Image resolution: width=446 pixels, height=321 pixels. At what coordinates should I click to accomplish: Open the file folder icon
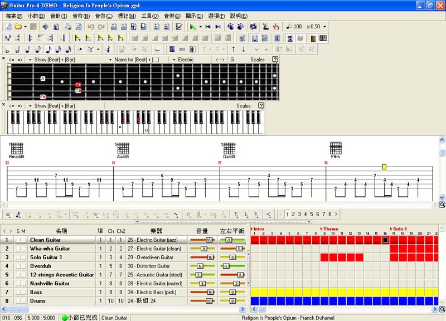[x=18, y=27]
